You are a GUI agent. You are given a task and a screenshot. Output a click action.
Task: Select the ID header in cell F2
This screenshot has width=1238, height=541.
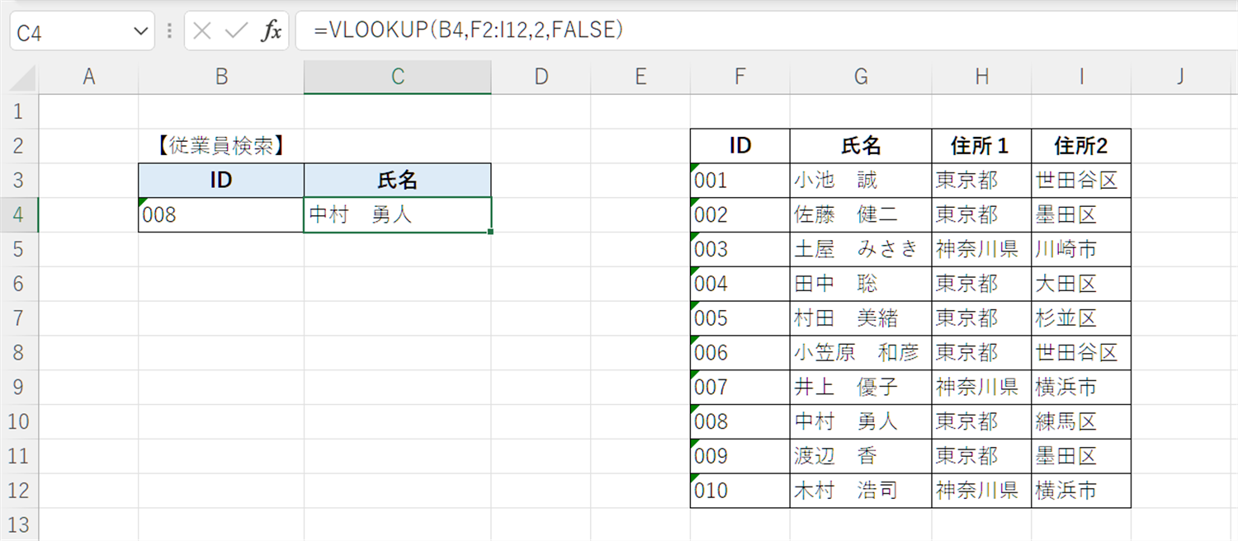(739, 145)
